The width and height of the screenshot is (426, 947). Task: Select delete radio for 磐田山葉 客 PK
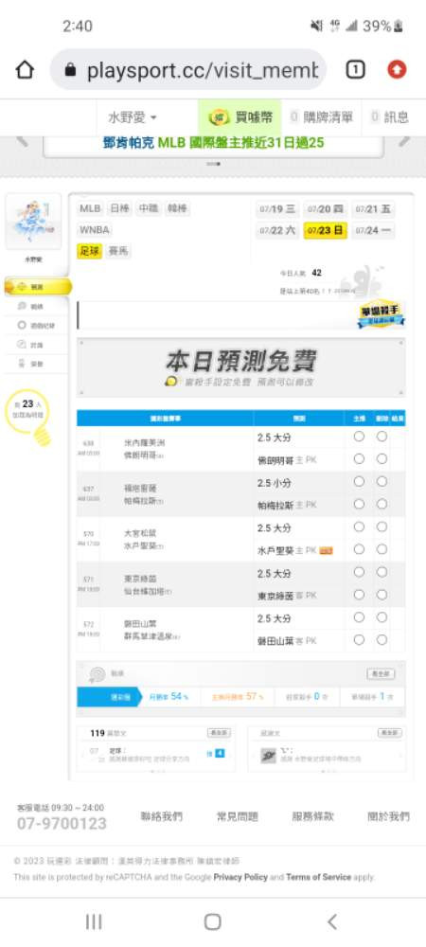pos(382,640)
